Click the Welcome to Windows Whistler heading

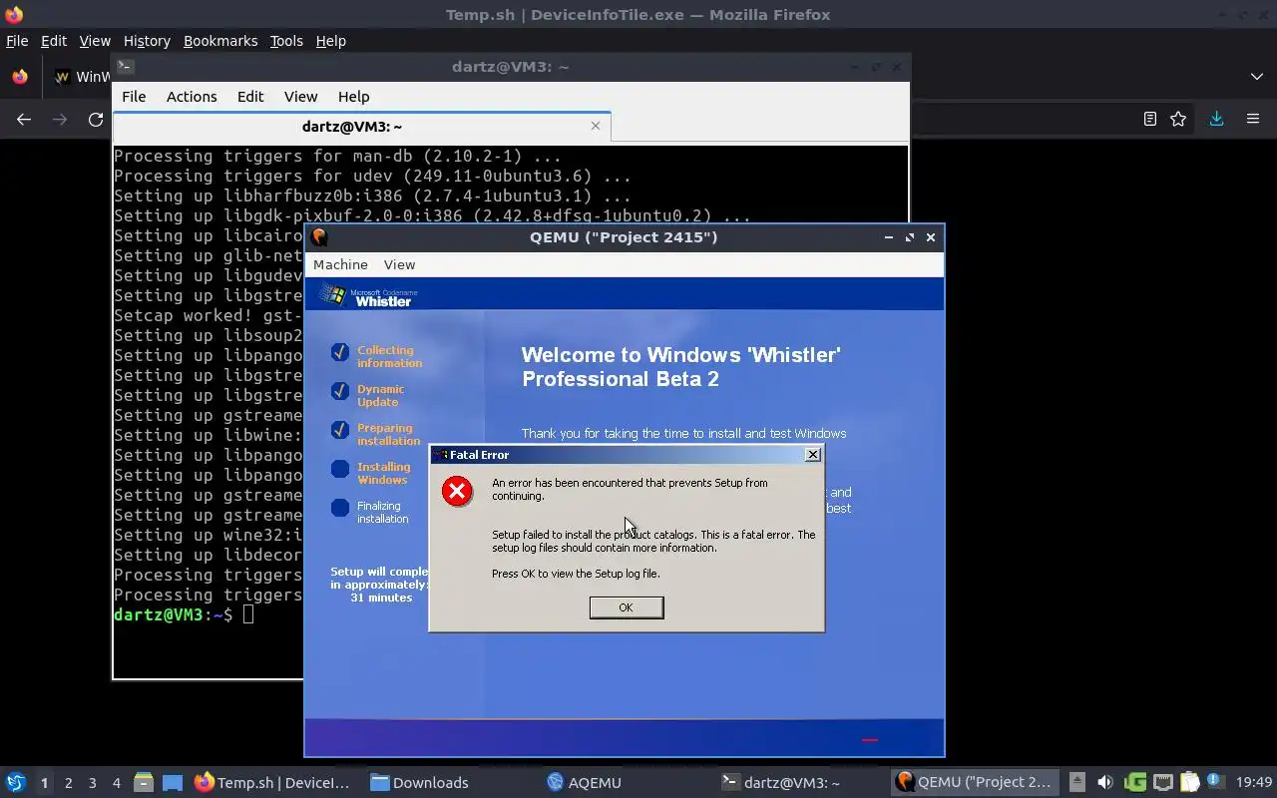click(680, 367)
